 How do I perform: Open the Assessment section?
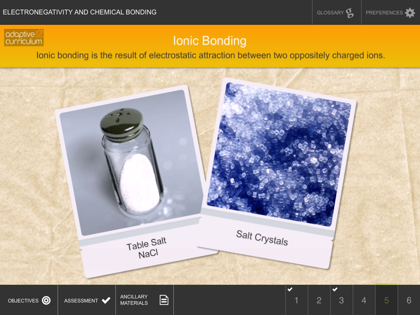click(x=87, y=300)
